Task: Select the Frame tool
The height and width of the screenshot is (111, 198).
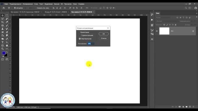Action: tap(2, 25)
